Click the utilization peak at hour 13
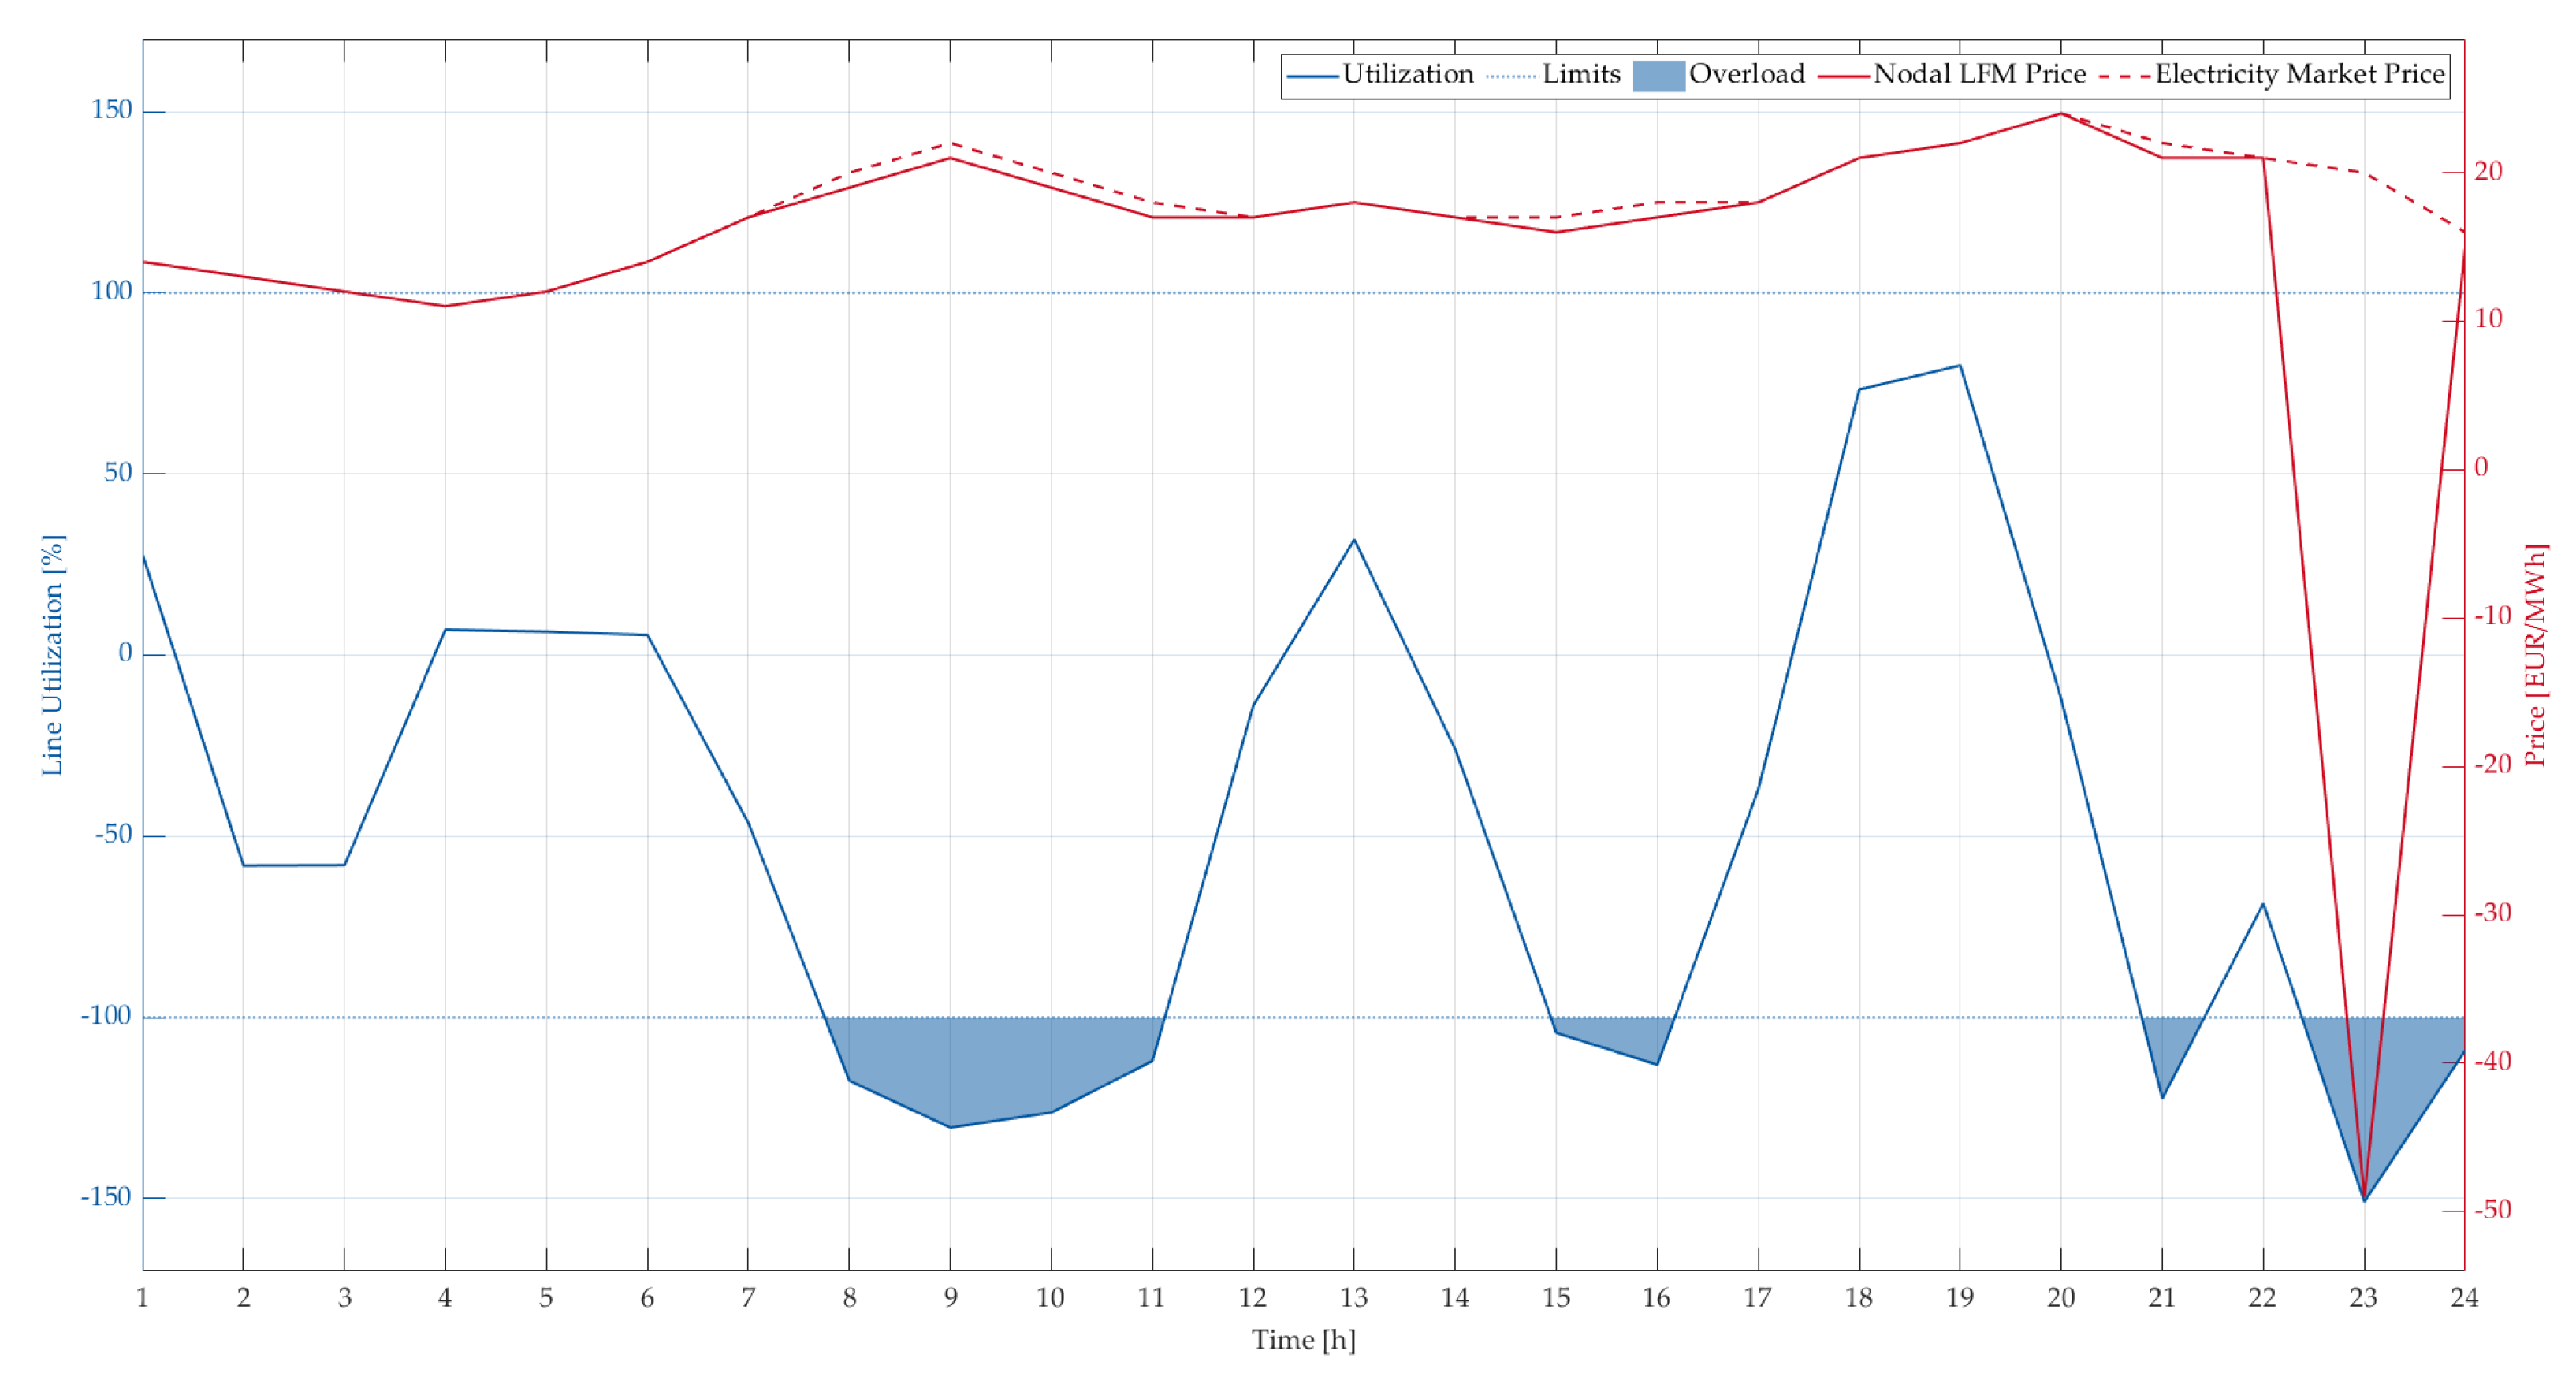The width and height of the screenshot is (2576, 1384). [x=1353, y=541]
